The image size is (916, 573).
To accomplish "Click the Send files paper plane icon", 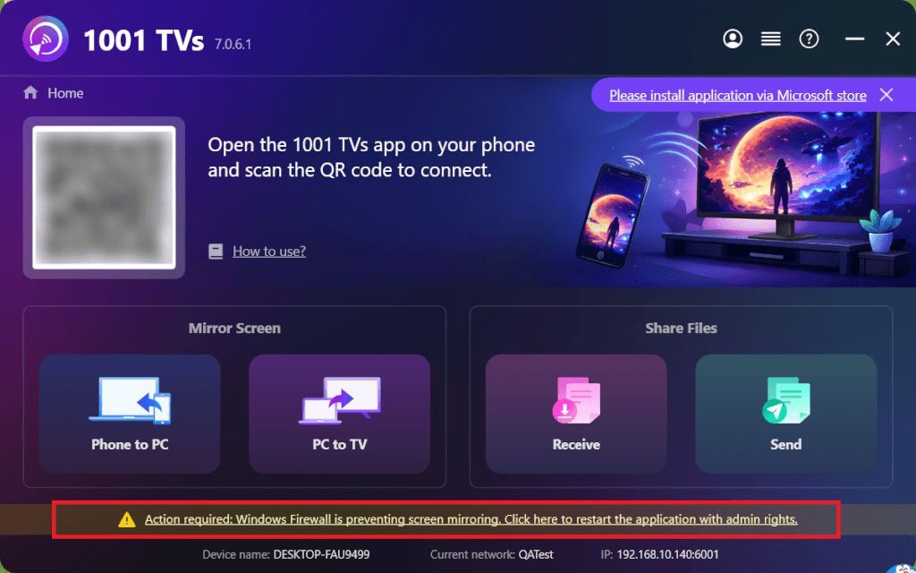I will click(x=785, y=400).
